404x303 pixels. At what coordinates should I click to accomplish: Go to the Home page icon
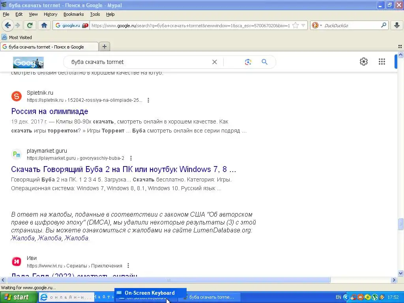coord(44,25)
